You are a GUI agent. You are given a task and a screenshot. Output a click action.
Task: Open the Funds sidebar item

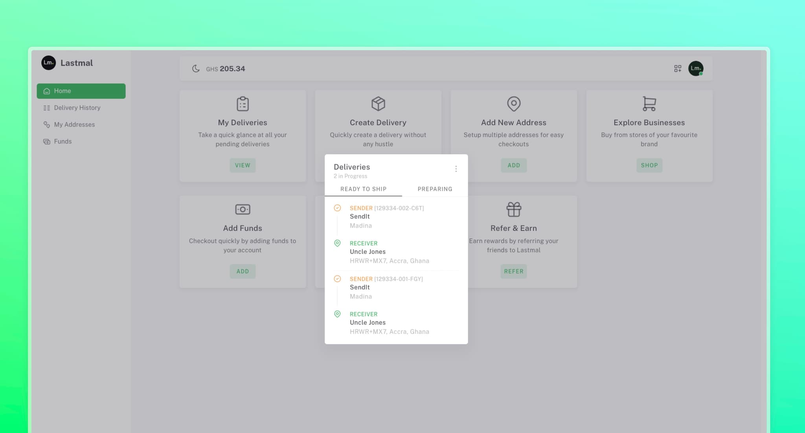pos(62,141)
